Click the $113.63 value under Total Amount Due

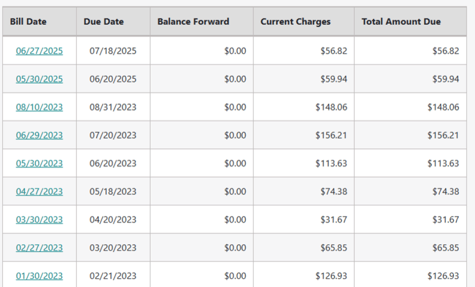(443, 164)
